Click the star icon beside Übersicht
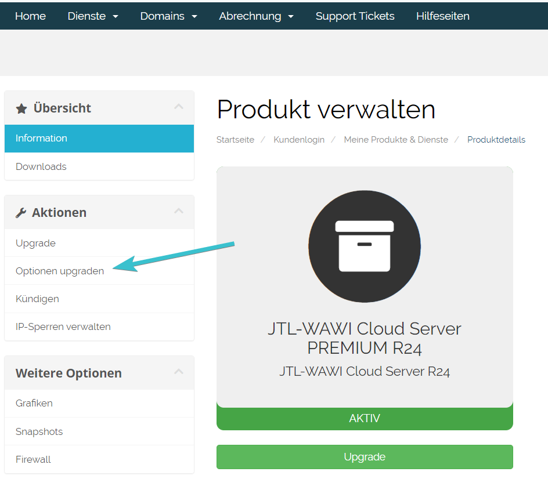548x479 pixels. [21, 108]
